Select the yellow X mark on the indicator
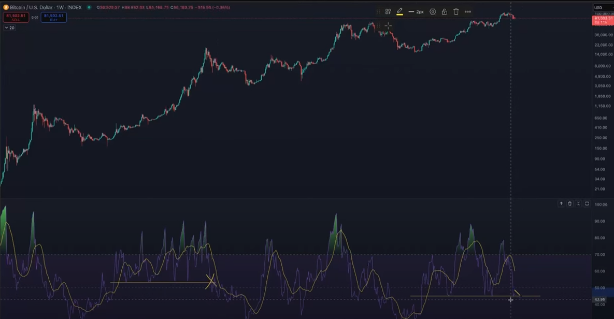 [211, 281]
